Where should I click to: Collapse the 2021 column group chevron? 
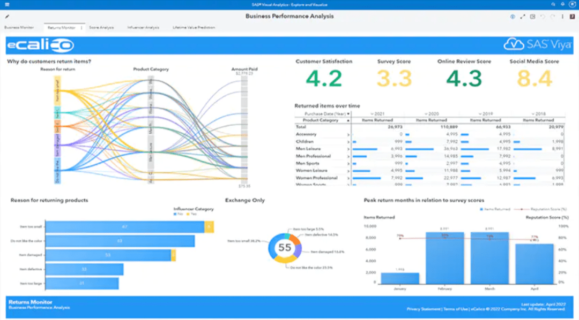point(373,113)
